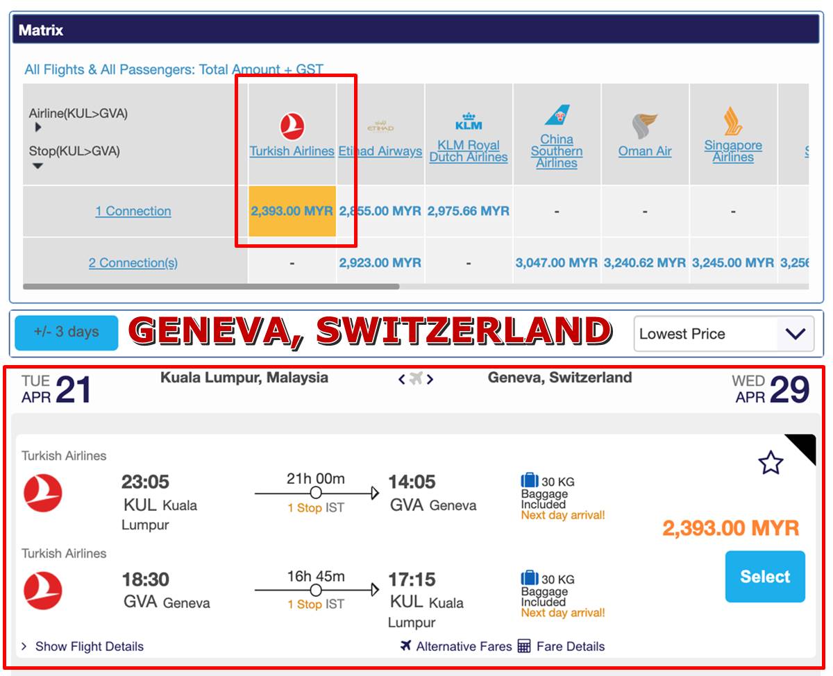Screen dimensions: 833x676
Task: Click the Turkish Airlines logo on return GVA flight
Action: [43, 591]
